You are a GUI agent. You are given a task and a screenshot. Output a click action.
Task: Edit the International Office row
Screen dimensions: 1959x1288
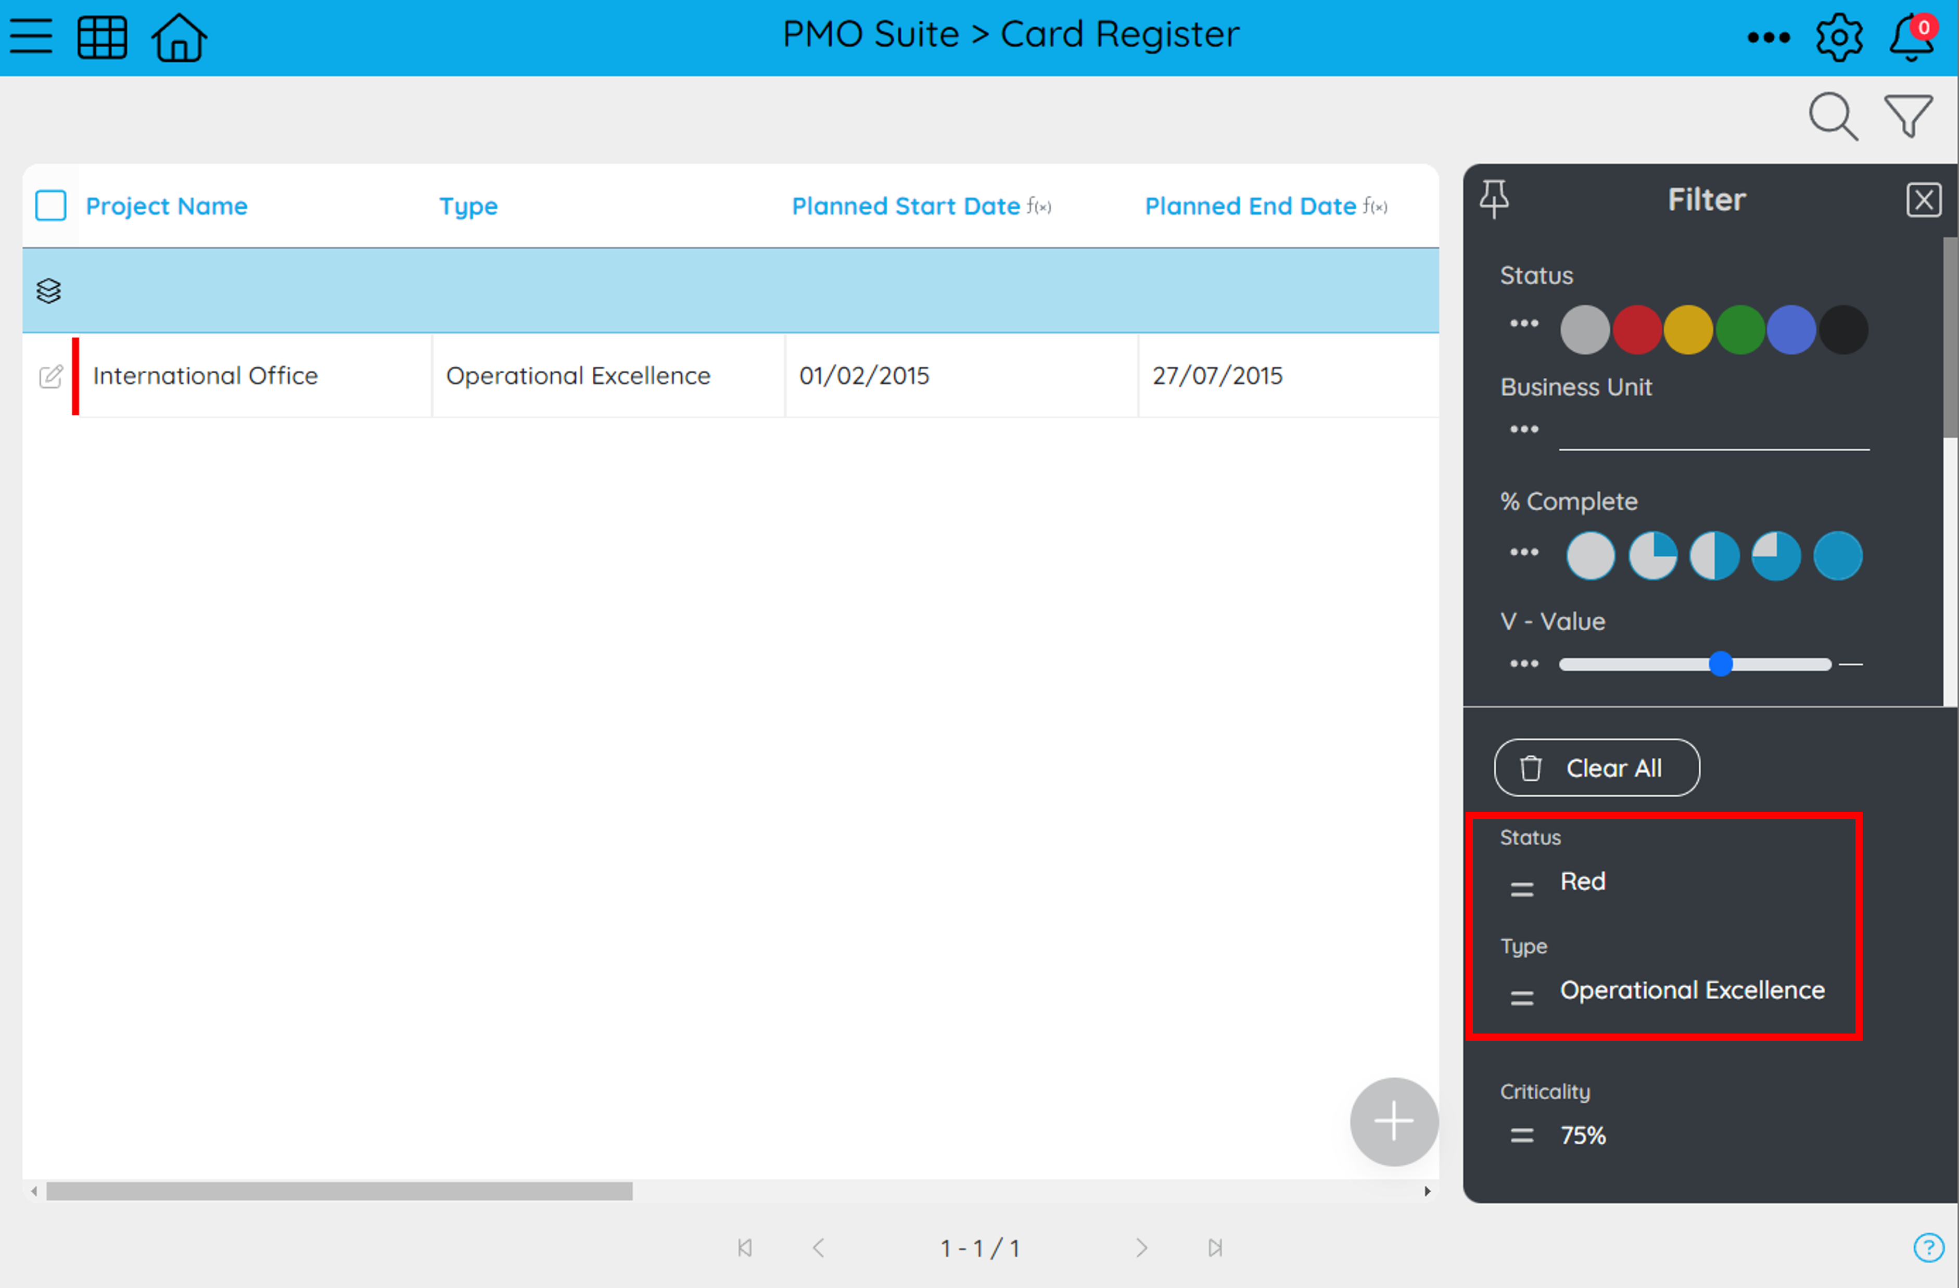[51, 376]
